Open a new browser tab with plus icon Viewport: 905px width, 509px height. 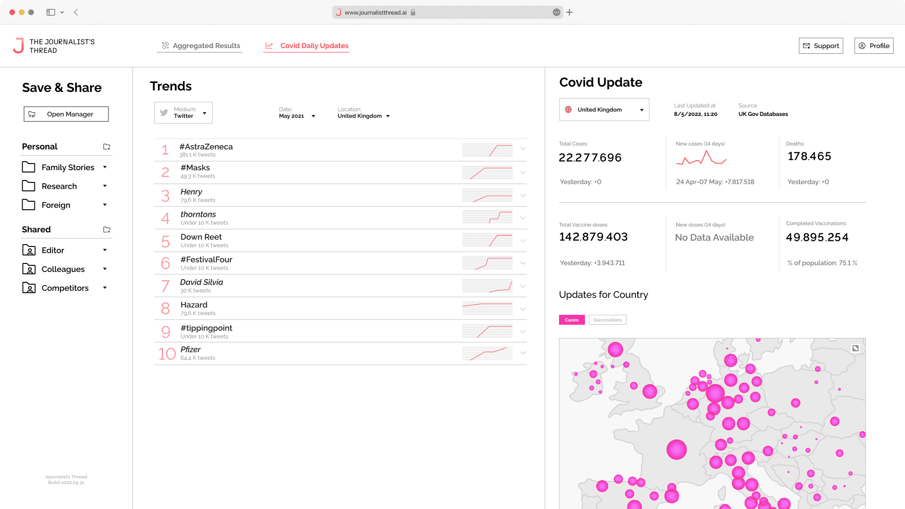coord(569,12)
